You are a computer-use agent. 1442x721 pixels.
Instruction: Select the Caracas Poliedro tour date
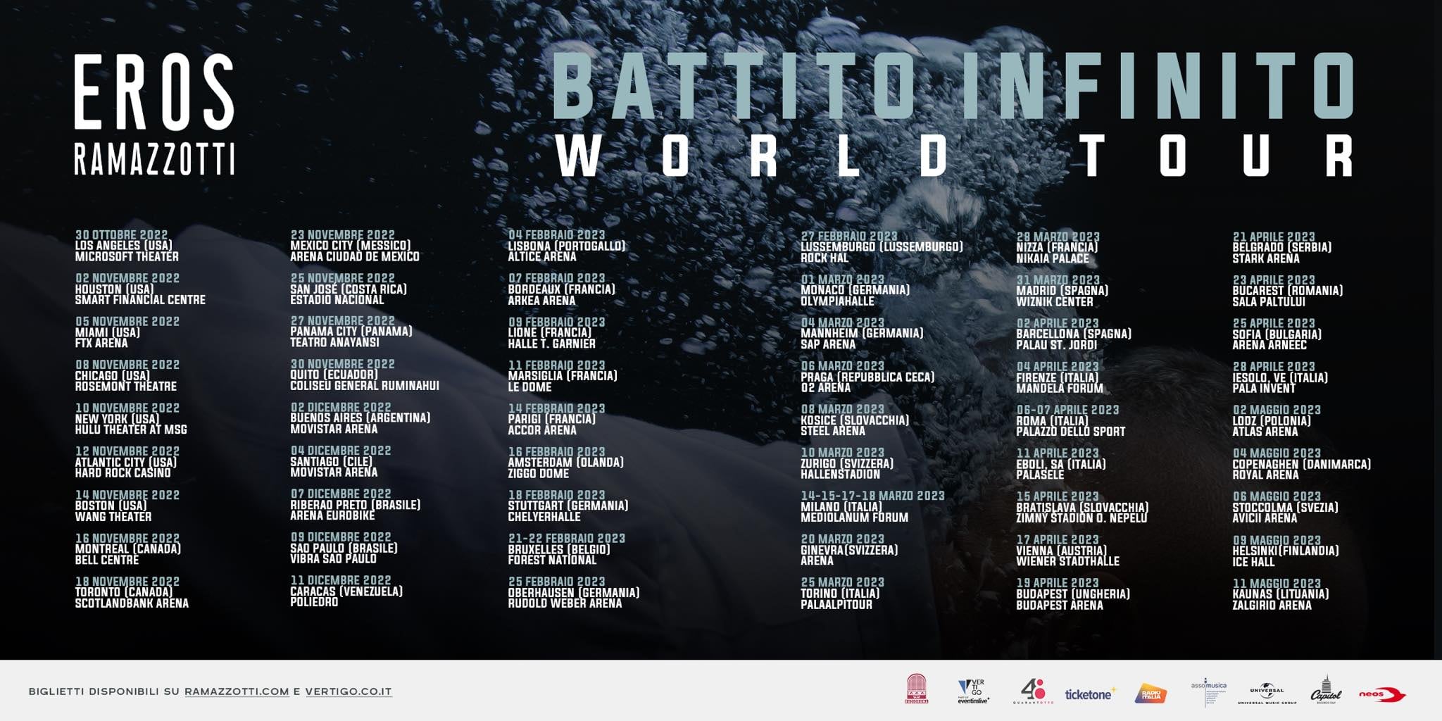346,591
